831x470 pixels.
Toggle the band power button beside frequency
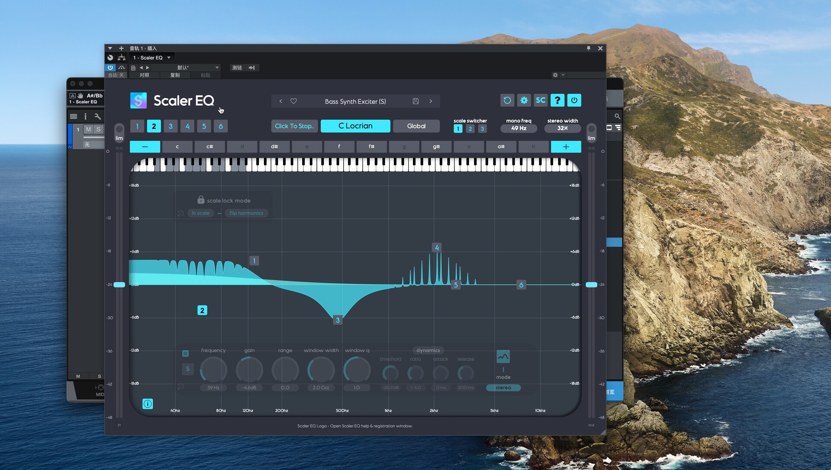[185, 354]
